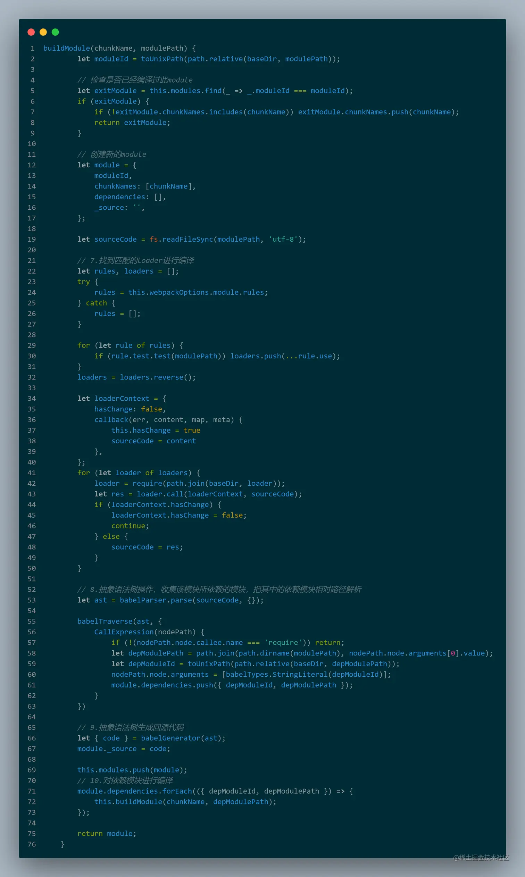Click the 'babelTypes.StringLiteral(depModuleId)' line
This screenshot has width=525, height=877.
(x=251, y=674)
